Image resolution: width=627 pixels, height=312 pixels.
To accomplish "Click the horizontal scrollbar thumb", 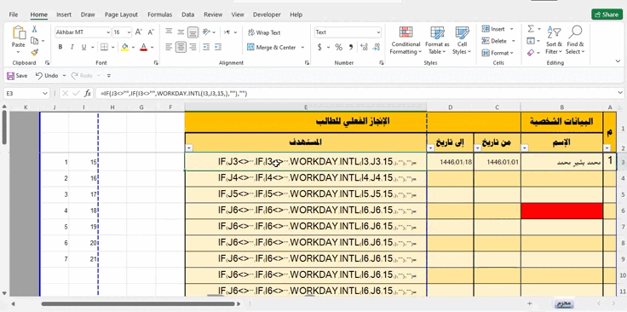I will (x=137, y=303).
